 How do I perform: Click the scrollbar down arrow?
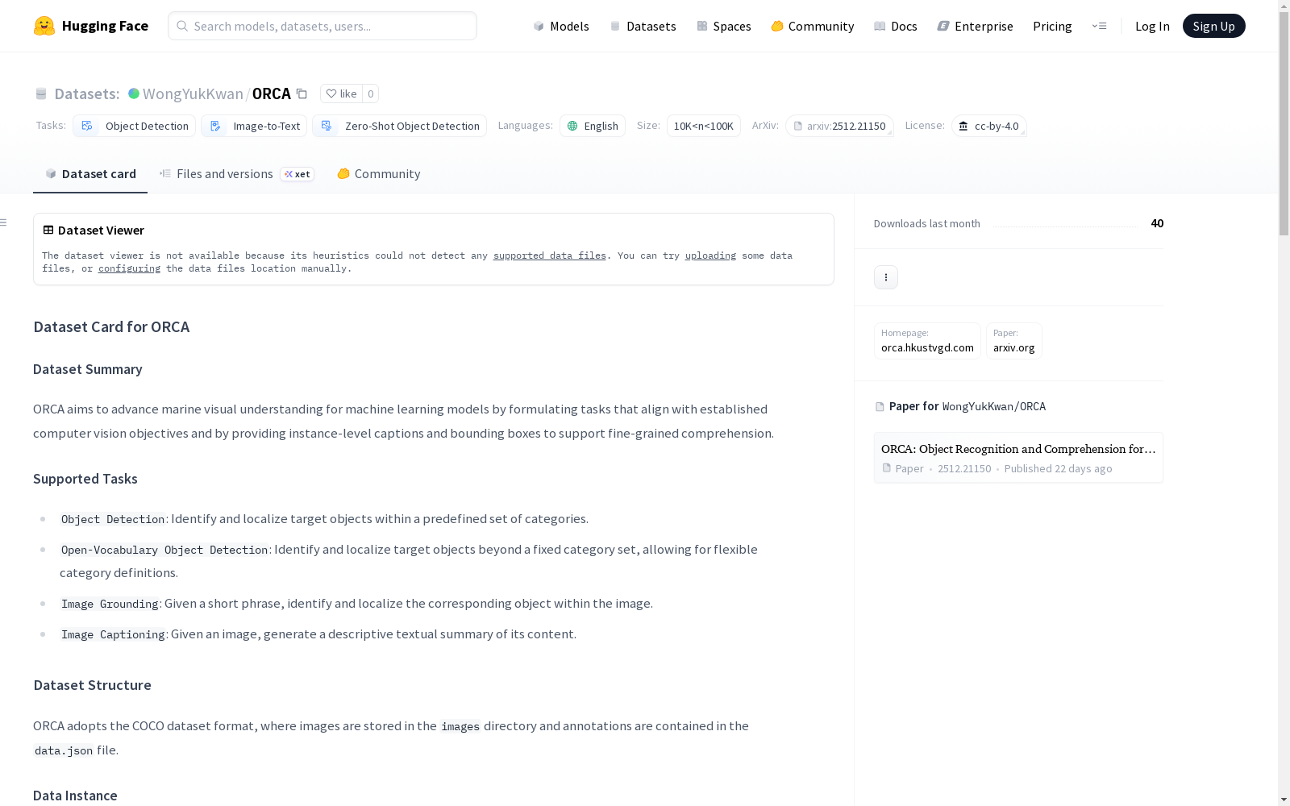tap(1284, 799)
